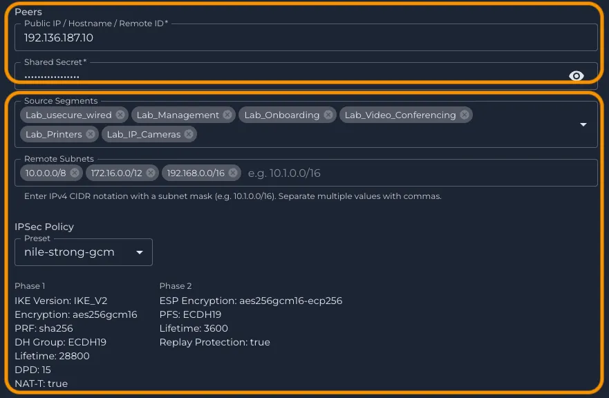Delete the 10.0.0.0/8 remote subnet
This screenshot has width=609, height=398.
(75, 173)
